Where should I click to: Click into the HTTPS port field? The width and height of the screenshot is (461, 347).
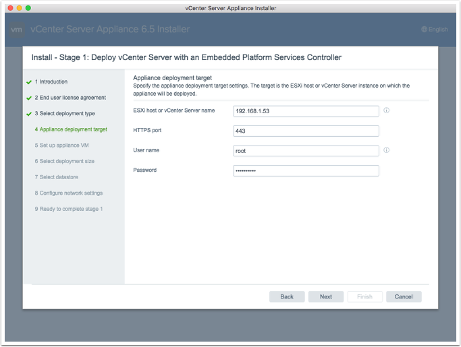click(x=305, y=131)
